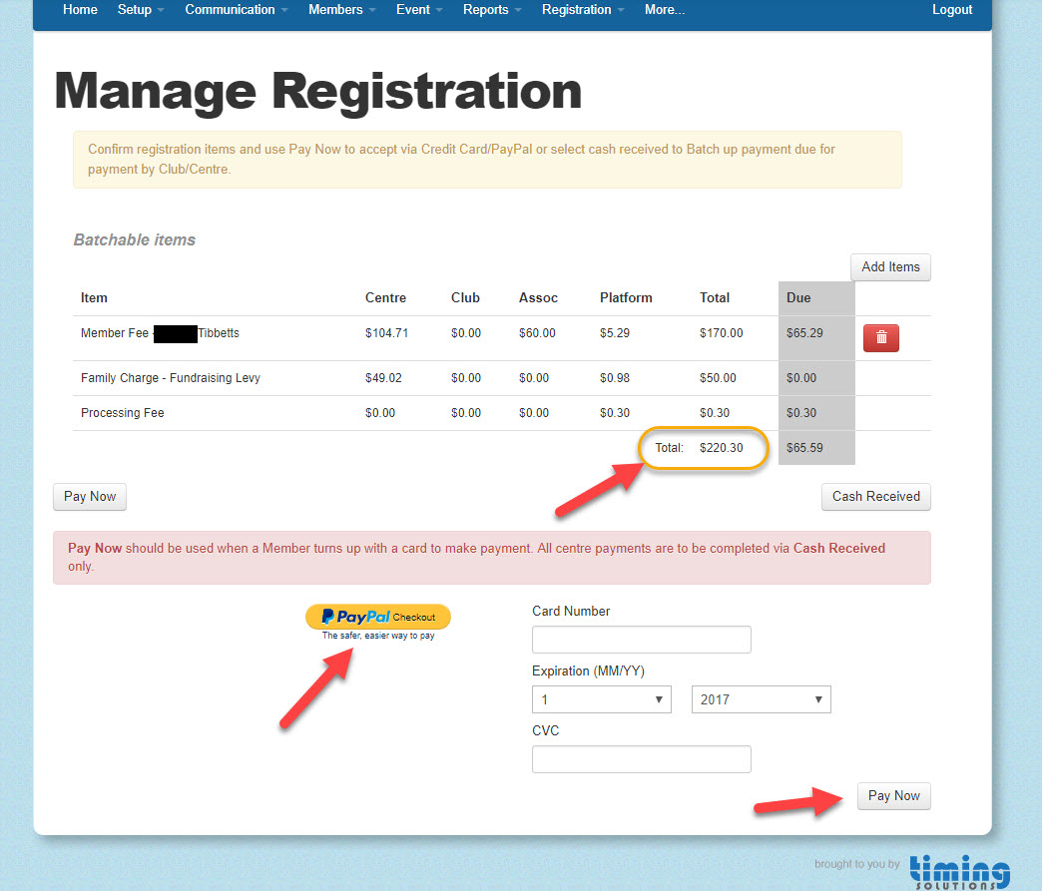Image resolution: width=1042 pixels, height=891 pixels.
Task: Select the $49.02 Centre amount
Action: [383, 378]
